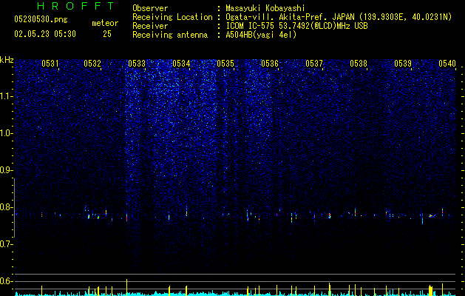Viewport: 465px width, 296px height.
Task: Click the 0.8 kHz axis label
Action: pos(7,207)
